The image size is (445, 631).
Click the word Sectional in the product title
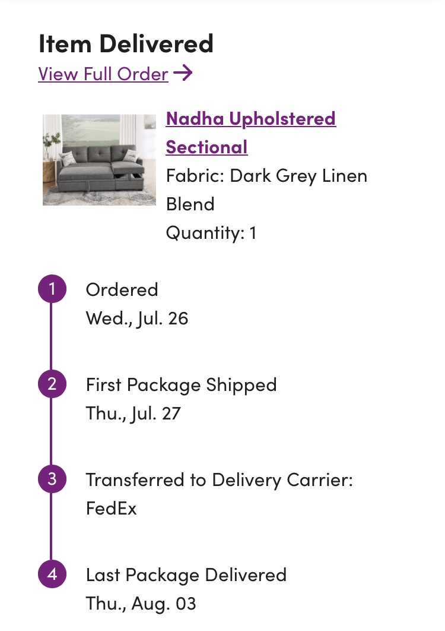point(206,147)
